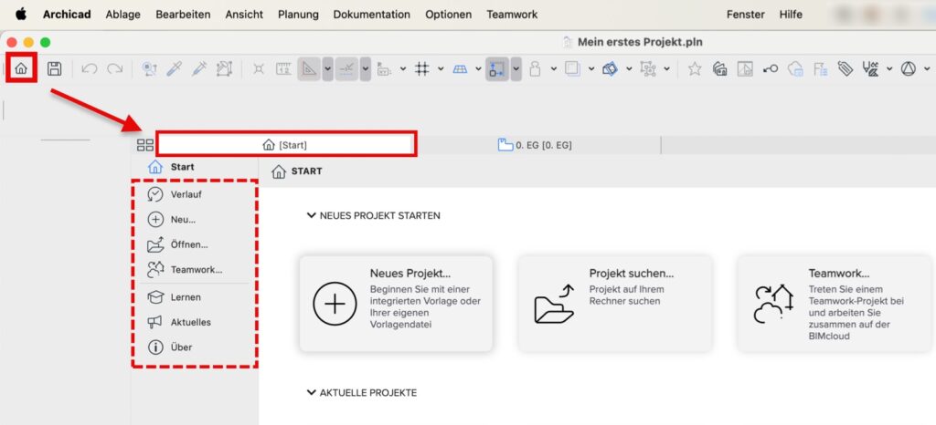Select Über in the sidebar
Image resolution: width=936 pixels, height=425 pixels.
(170, 347)
